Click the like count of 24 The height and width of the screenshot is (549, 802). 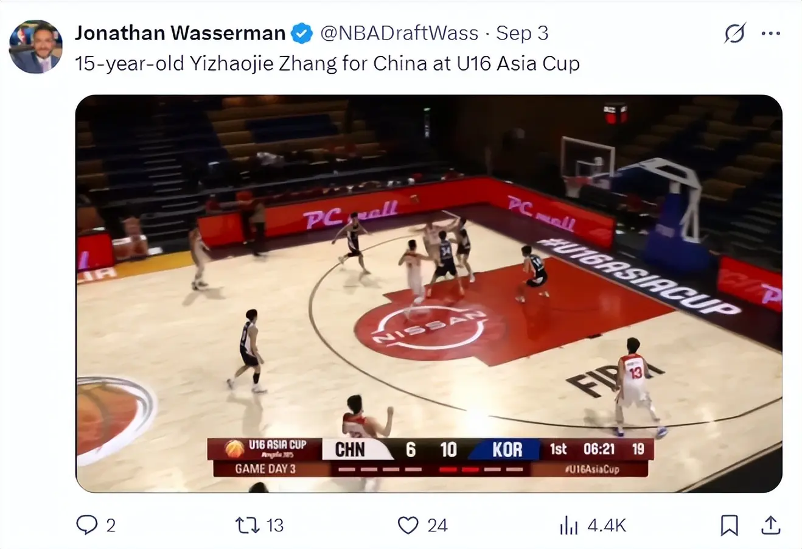(437, 525)
